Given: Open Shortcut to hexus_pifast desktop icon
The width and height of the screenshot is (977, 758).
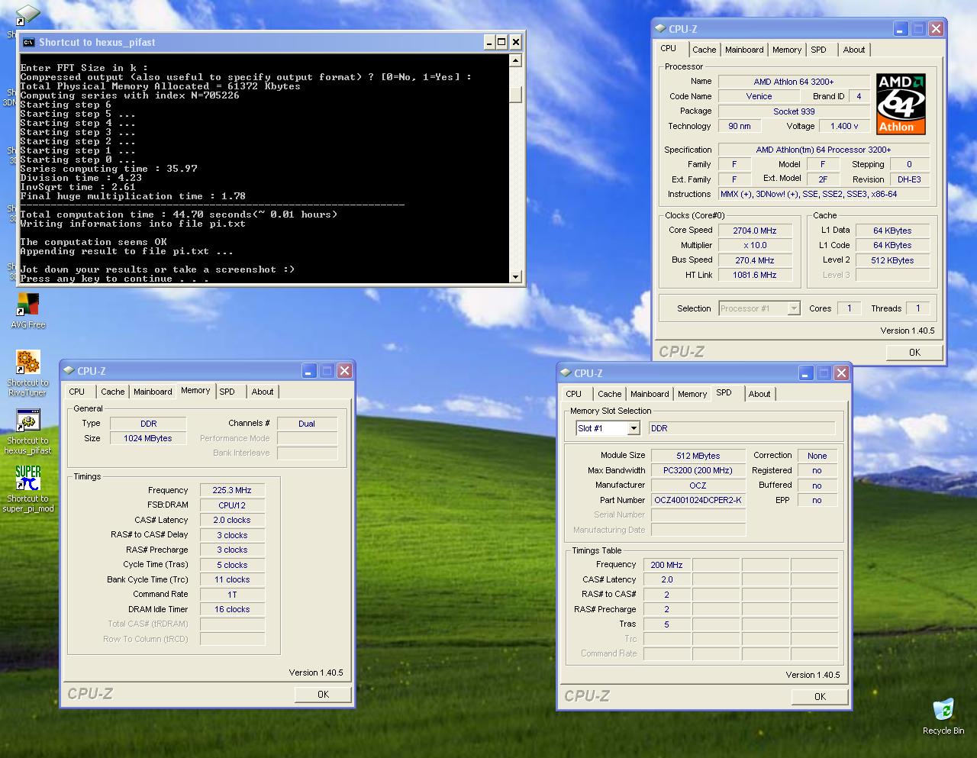Looking at the screenshot, I should [x=27, y=431].
